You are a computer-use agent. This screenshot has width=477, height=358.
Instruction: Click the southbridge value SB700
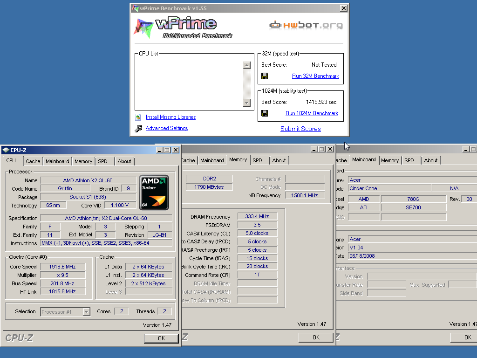414,207
